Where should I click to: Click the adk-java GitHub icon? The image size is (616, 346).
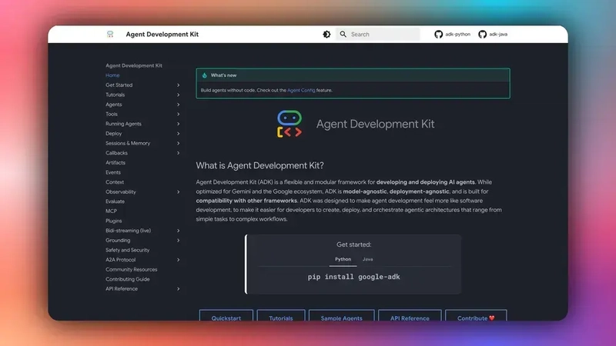[x=483, y=34]
